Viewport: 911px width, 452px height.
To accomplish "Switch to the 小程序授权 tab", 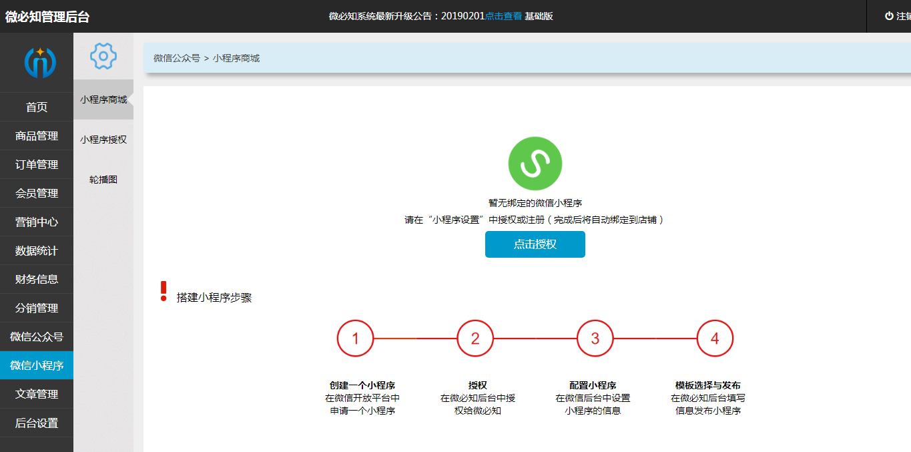I will [x=103, y=140].
